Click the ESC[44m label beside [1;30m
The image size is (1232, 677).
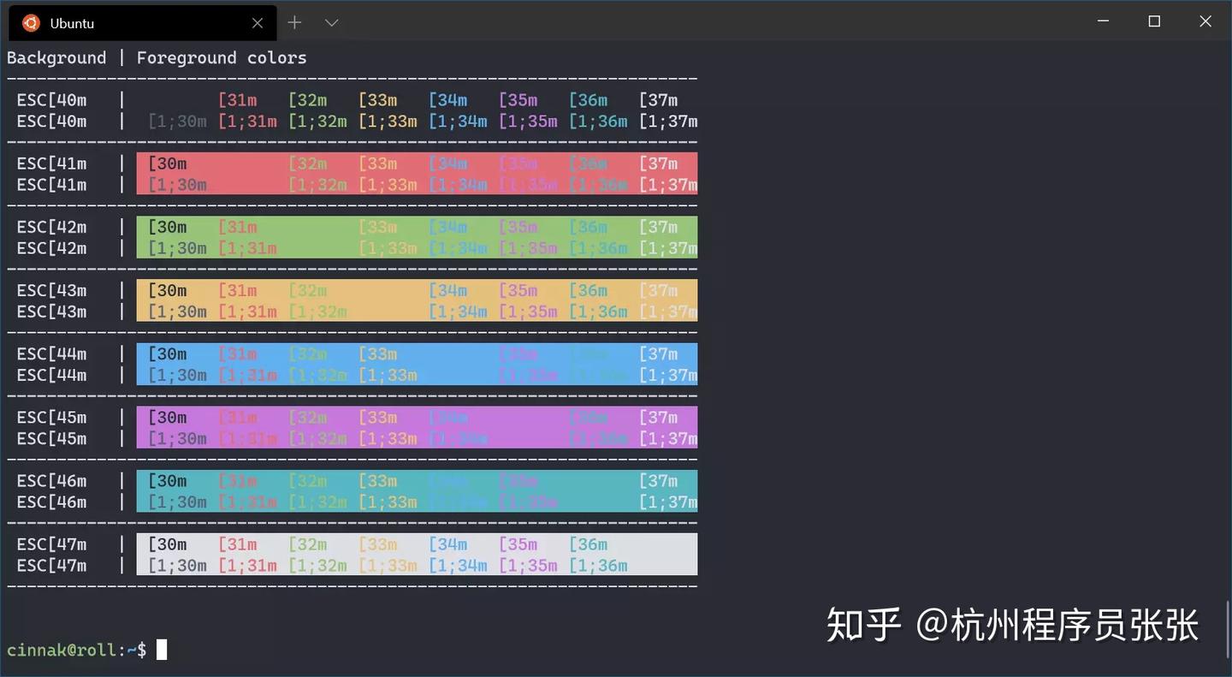(x=51, y=375)
